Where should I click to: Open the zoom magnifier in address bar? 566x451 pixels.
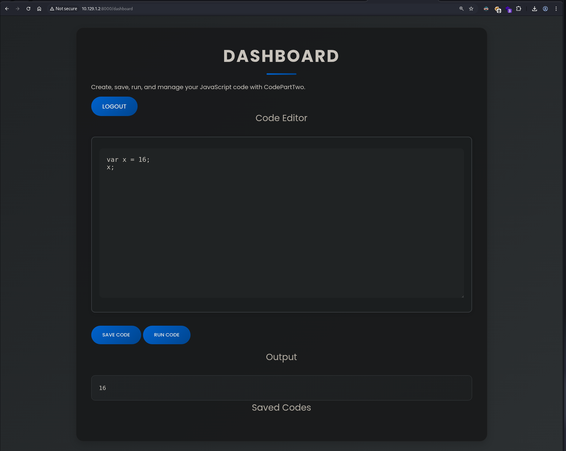461,9
